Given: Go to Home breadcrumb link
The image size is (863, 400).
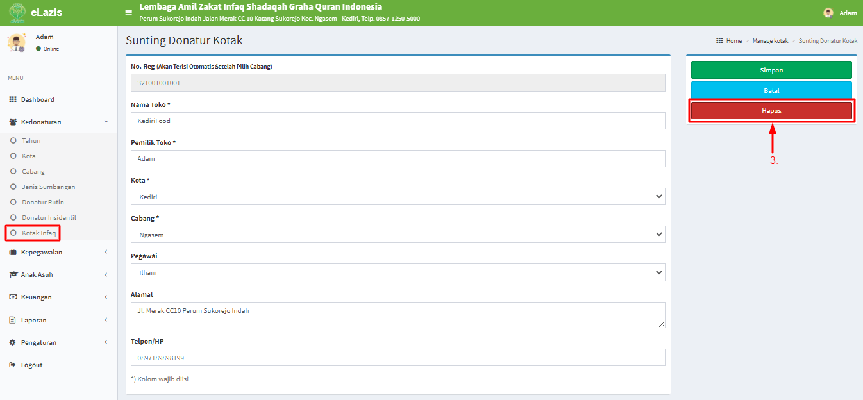Looking at the screenshot, I should pyautogui.click(x=734, y=40).
